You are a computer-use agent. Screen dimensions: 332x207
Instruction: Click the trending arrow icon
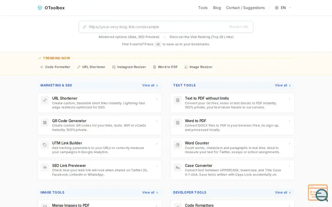pyautogui.click(x=39, y=58)
